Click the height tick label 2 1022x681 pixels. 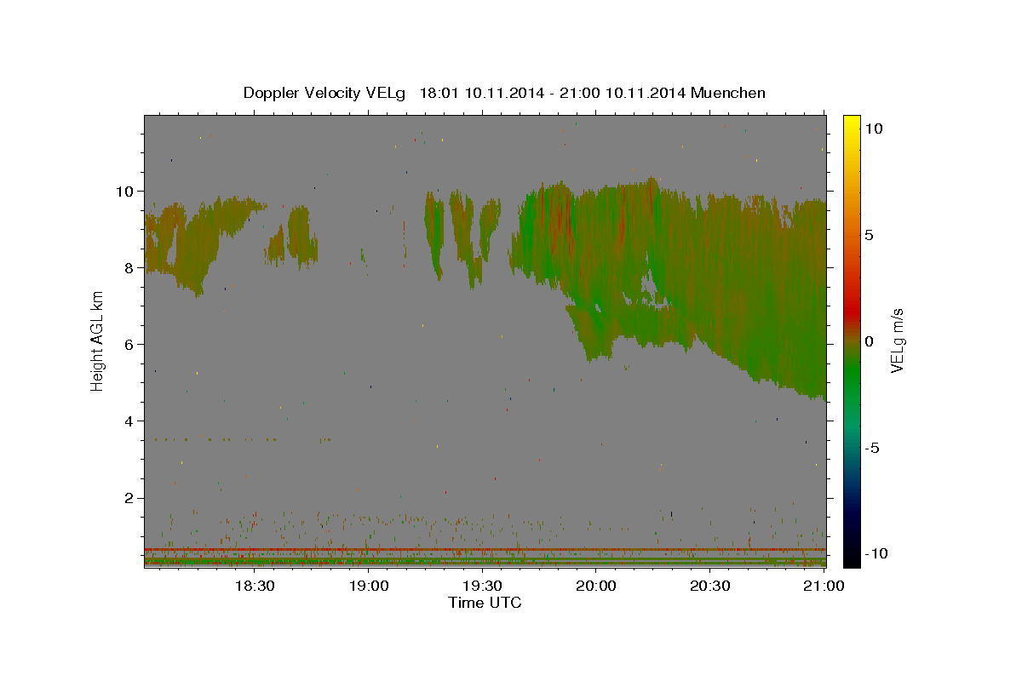tap(129, 498)
